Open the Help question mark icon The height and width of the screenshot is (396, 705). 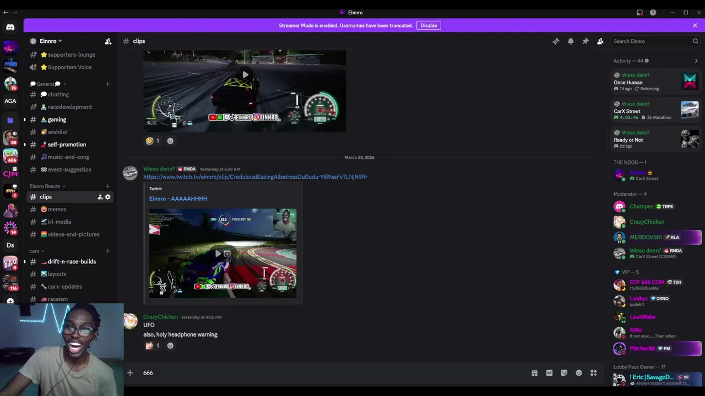click(x=653, y=13)
